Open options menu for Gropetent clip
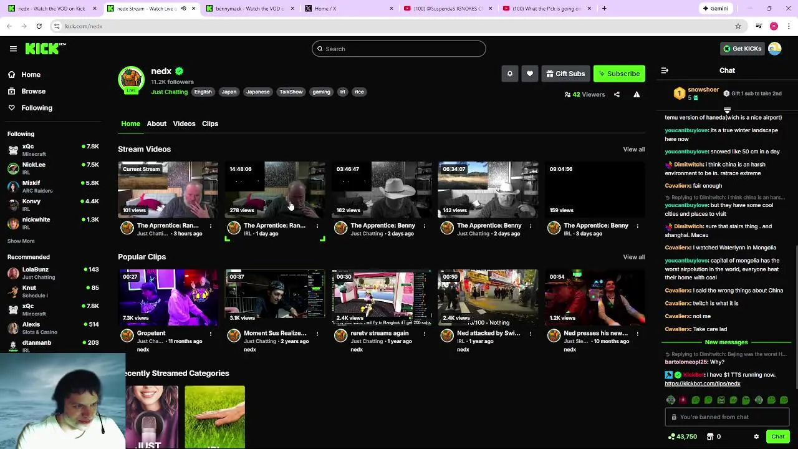 click(210, 334)
